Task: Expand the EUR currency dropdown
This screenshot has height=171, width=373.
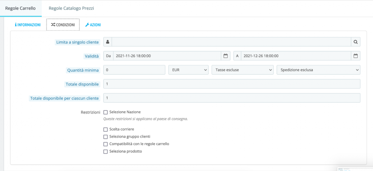Action: point(188,70)
